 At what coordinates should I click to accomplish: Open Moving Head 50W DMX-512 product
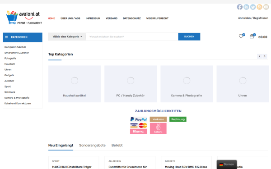186,167
